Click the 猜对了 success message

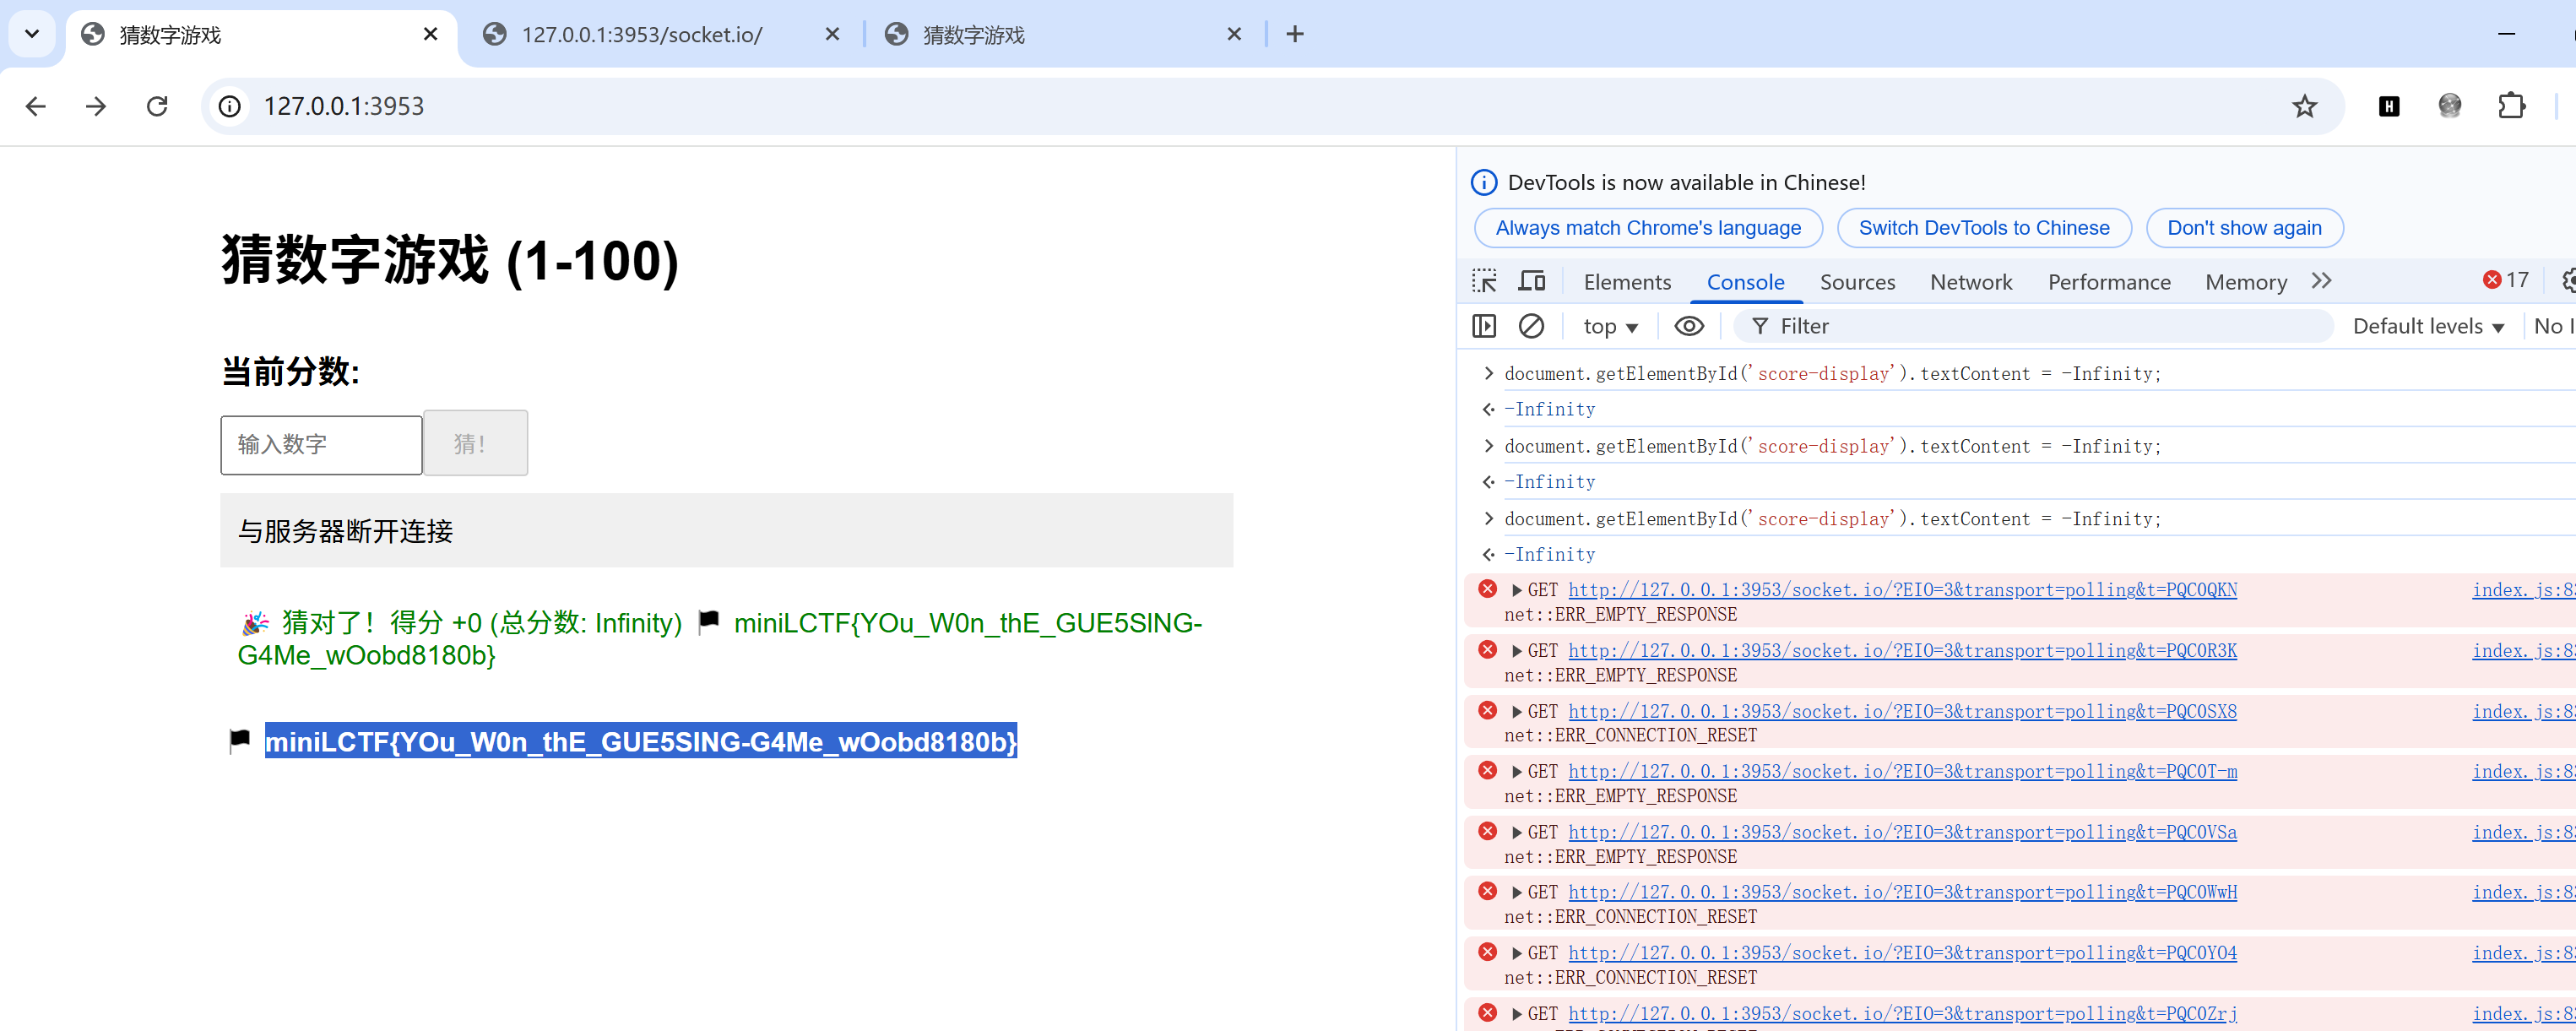click(x=720, y=638)
